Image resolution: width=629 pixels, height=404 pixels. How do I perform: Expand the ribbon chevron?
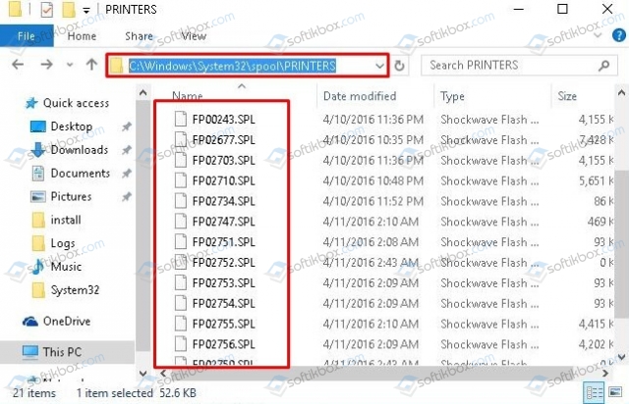(x=599, y=35)
